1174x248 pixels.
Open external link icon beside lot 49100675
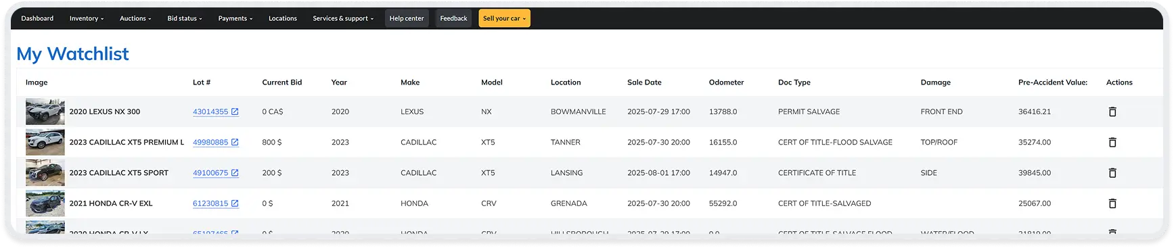coord(235,173)
